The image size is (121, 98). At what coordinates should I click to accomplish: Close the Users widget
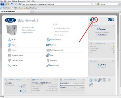pos(113,61)
